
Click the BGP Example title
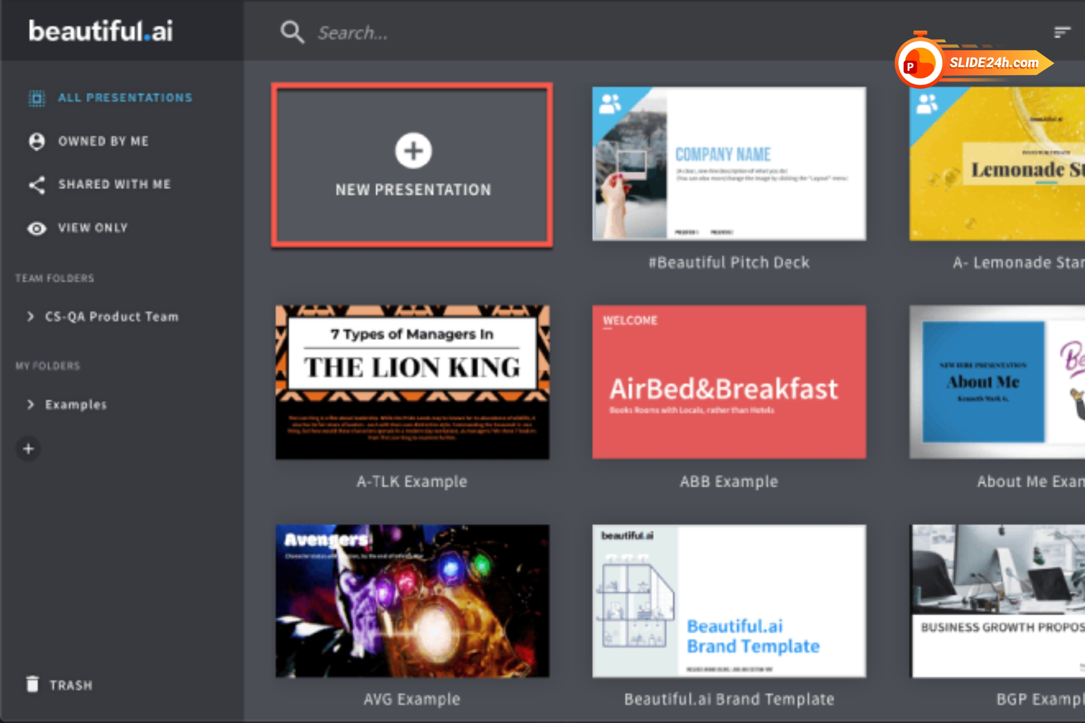click(1040, 699)
